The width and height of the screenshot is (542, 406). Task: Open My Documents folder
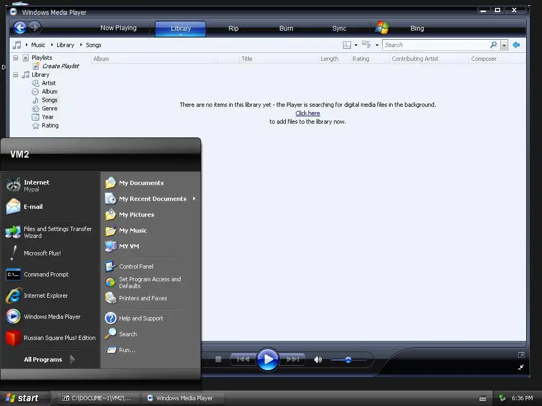(x=150, y=182)
